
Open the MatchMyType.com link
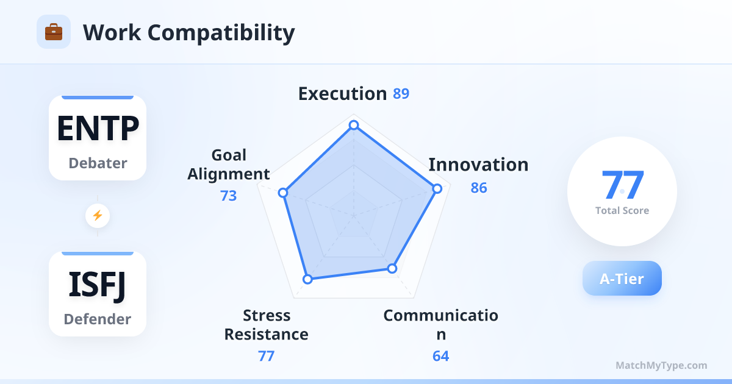pyautogui.click(x=661, y=366)
